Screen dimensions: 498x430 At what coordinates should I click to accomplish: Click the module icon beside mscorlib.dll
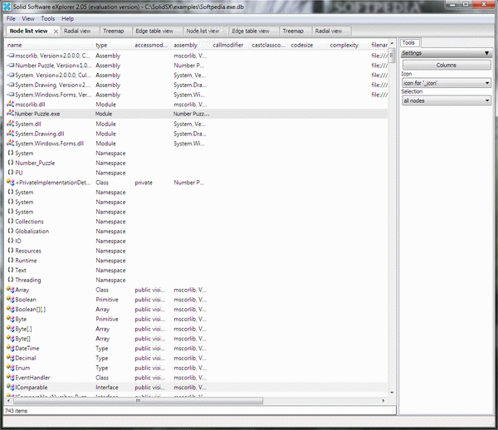point(11,104)
